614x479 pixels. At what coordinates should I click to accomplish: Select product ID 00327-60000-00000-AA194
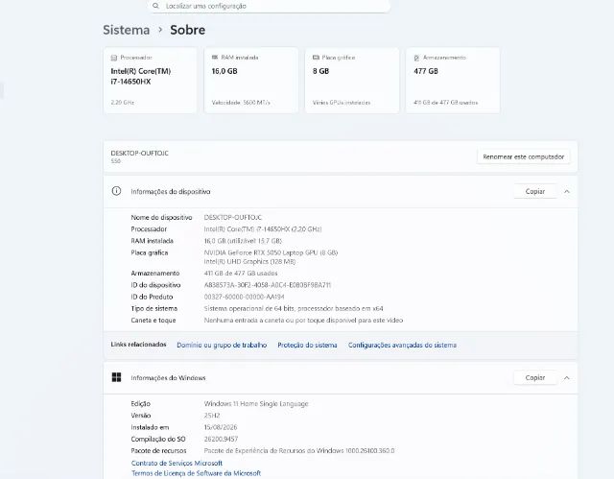pyautogui.click(x=245, y=297)
